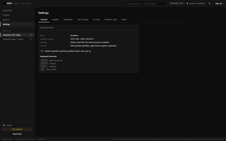Viewport: 226px width, 141px height.
Task: Click the '10' count beside Malware Triage
Action: (31, 39)
